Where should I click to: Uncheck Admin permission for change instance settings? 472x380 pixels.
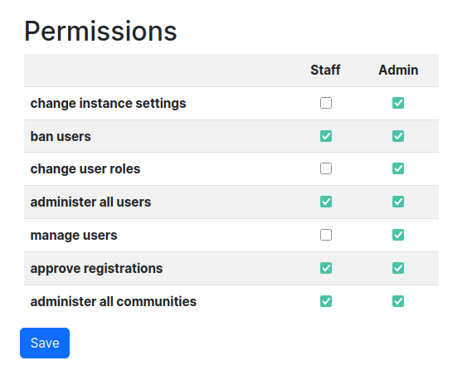pos(398,103)
